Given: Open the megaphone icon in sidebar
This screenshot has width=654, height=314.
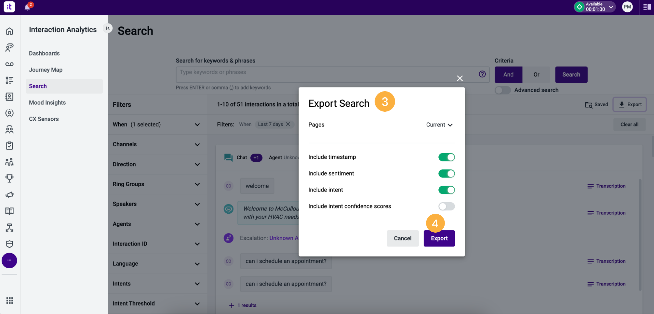Looking at the screenshot, I should (x=9, y=195).
